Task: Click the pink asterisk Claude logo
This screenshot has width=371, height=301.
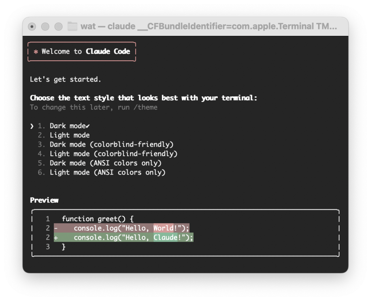Action: (36, 52)
